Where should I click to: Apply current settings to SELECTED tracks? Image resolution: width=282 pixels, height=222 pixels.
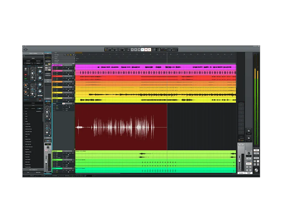[38, 172]
